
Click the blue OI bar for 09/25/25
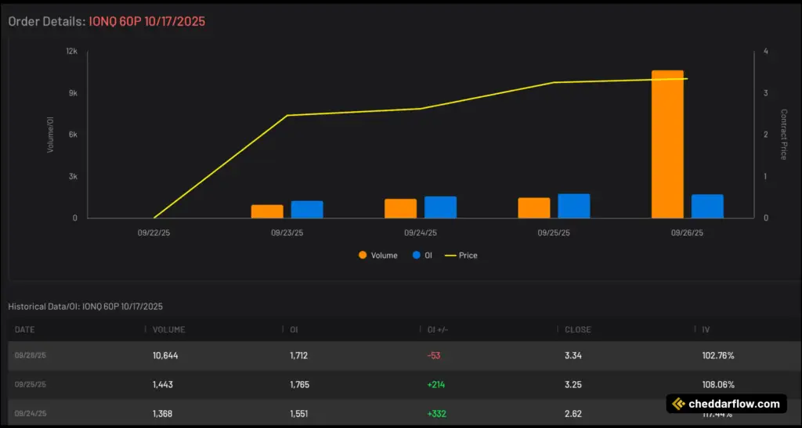coord(574,206)
